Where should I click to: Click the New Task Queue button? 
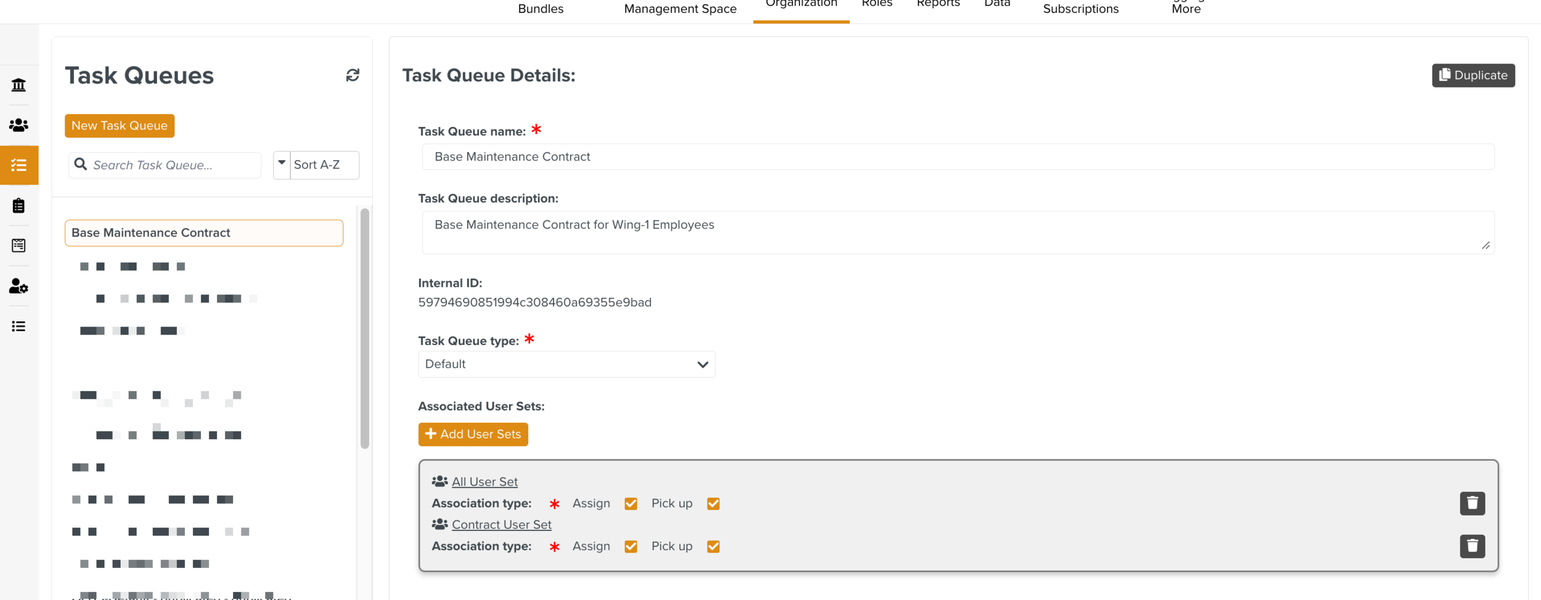pos(120,126)
